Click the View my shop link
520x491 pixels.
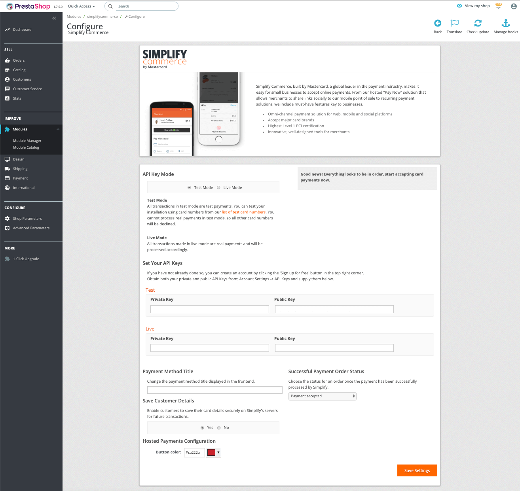[477, 6]
